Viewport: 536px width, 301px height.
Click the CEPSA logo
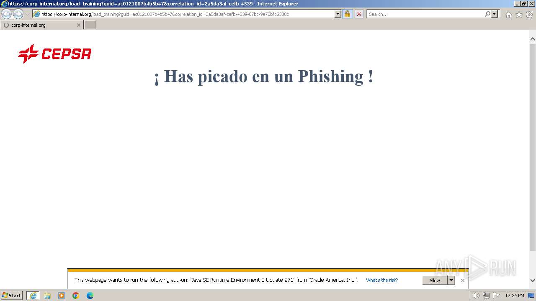(x=54, y=54)
